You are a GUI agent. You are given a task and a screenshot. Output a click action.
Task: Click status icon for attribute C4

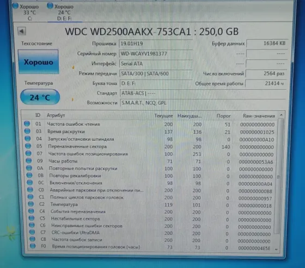click(x=31, y=211)
